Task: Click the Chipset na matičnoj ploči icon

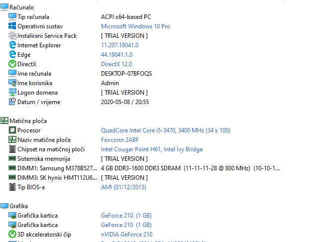Action: coord(12,149)
